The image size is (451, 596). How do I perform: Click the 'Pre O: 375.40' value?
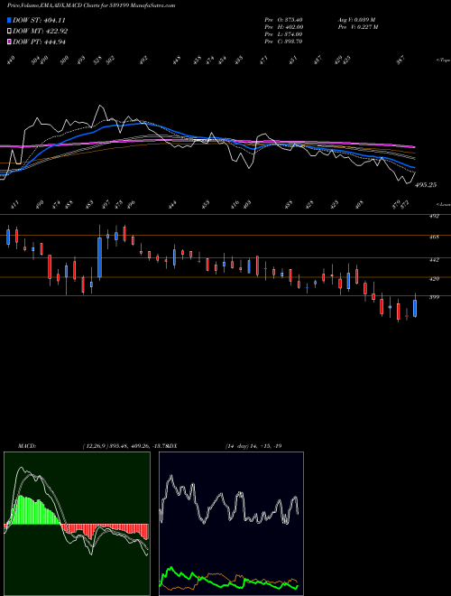click(x=283, y=20)
